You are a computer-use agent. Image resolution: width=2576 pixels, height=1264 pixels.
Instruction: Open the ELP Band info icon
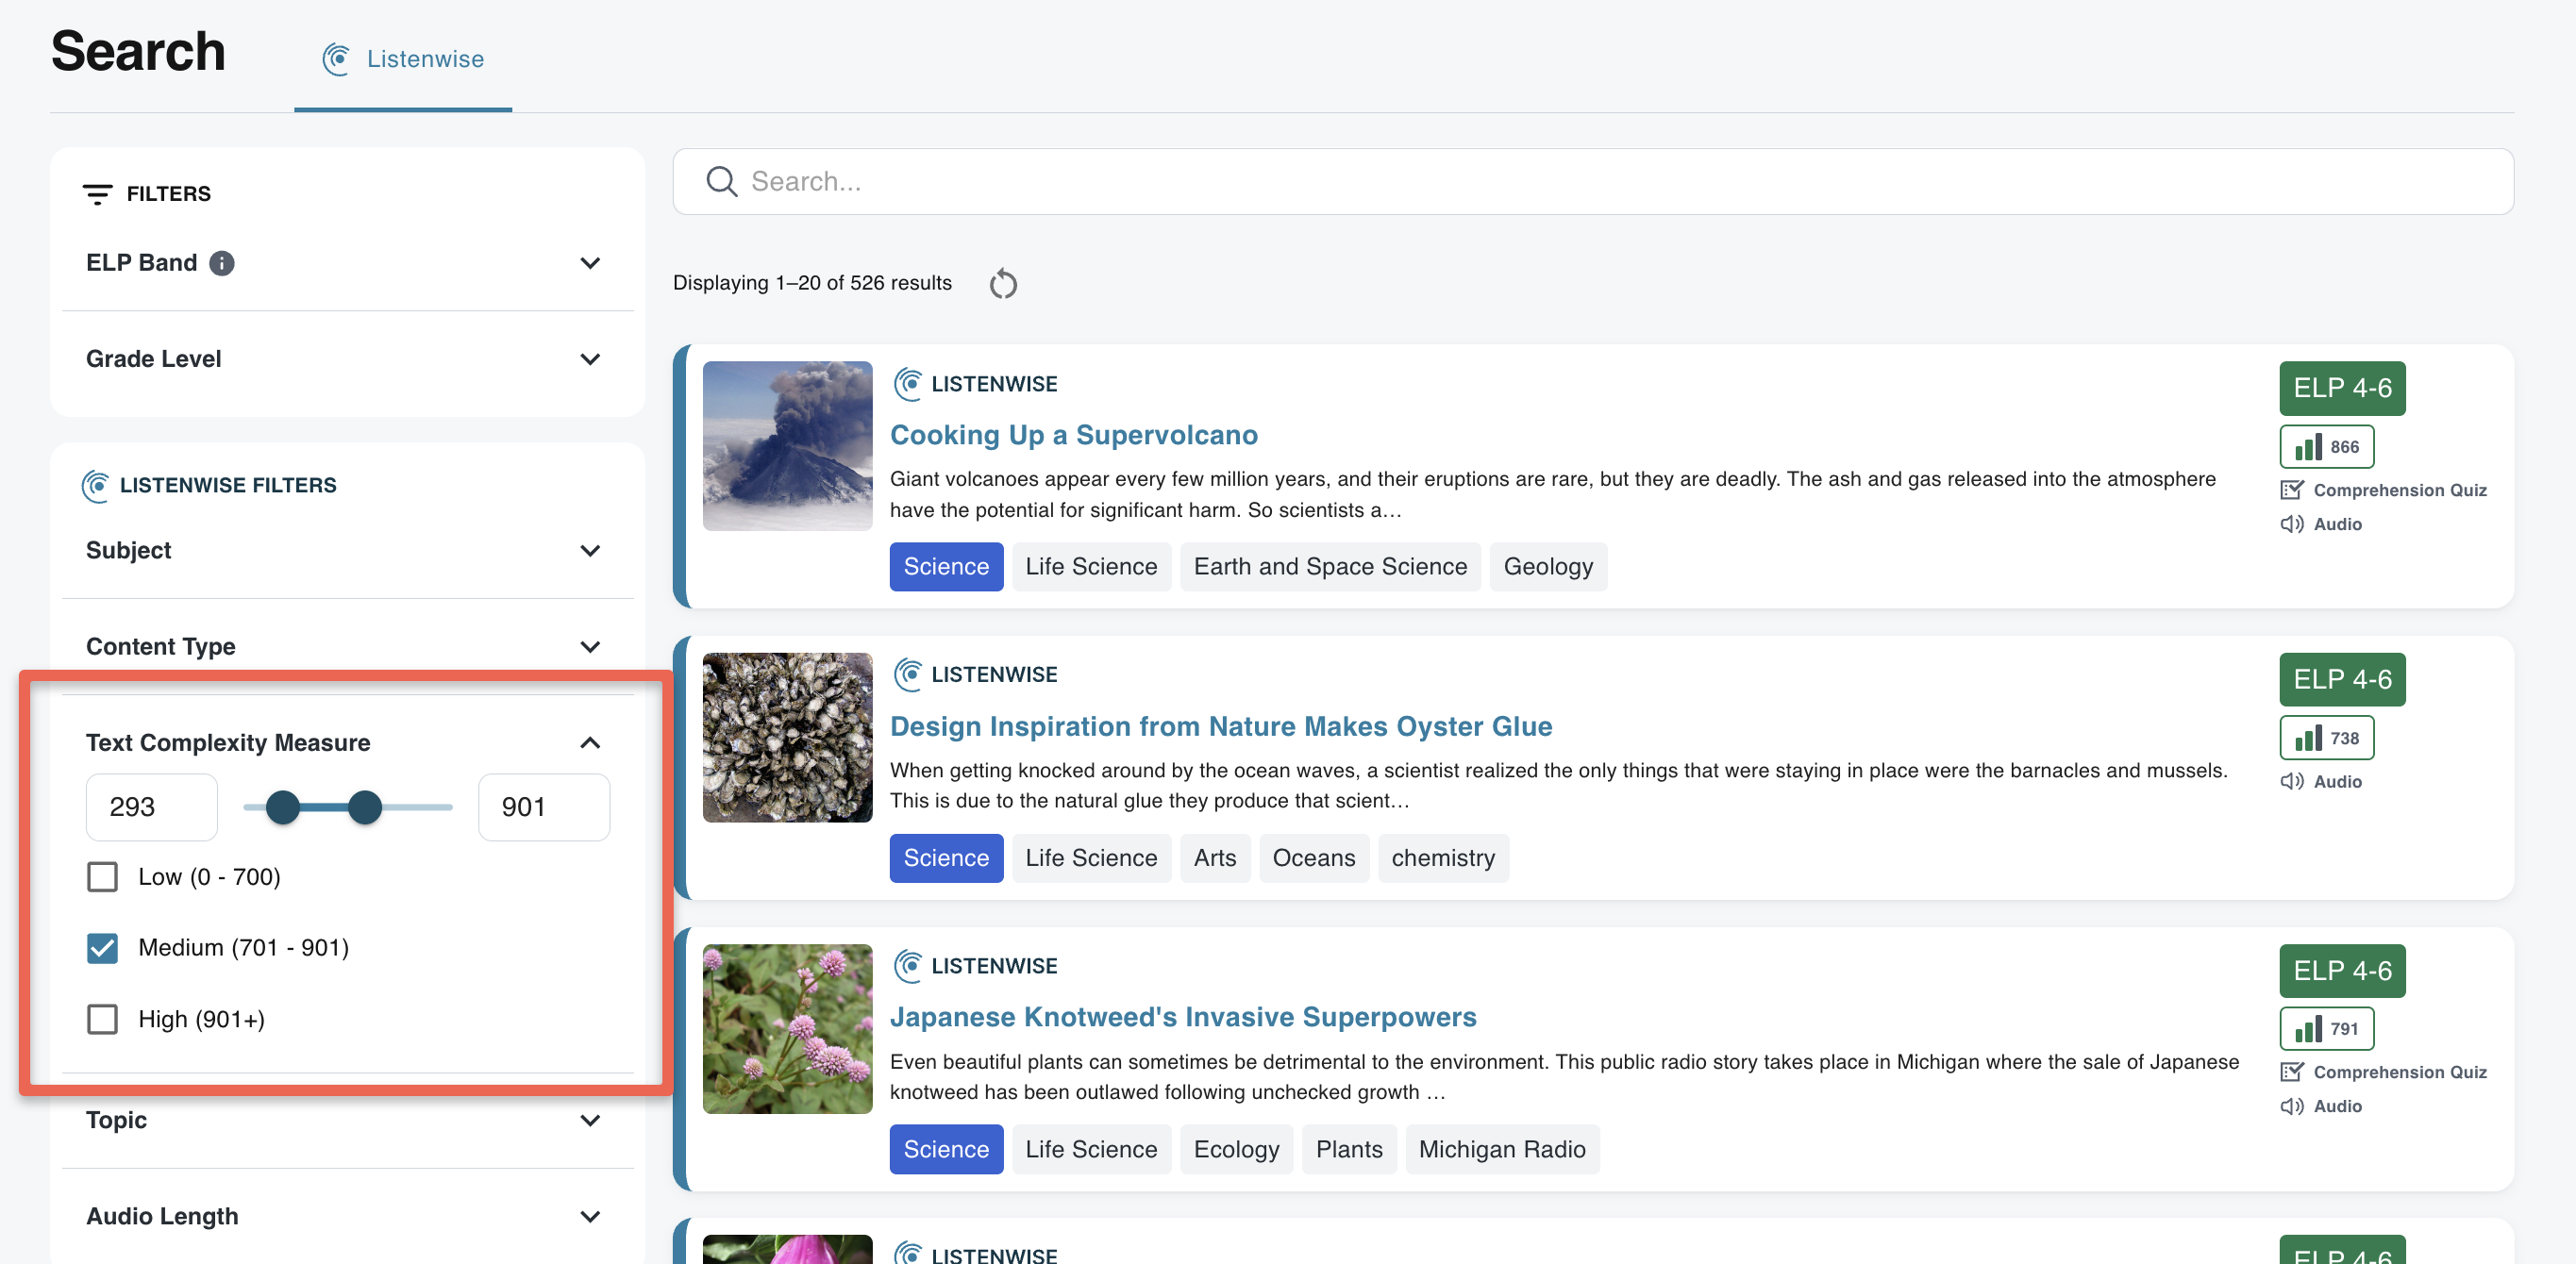point(222,263)
